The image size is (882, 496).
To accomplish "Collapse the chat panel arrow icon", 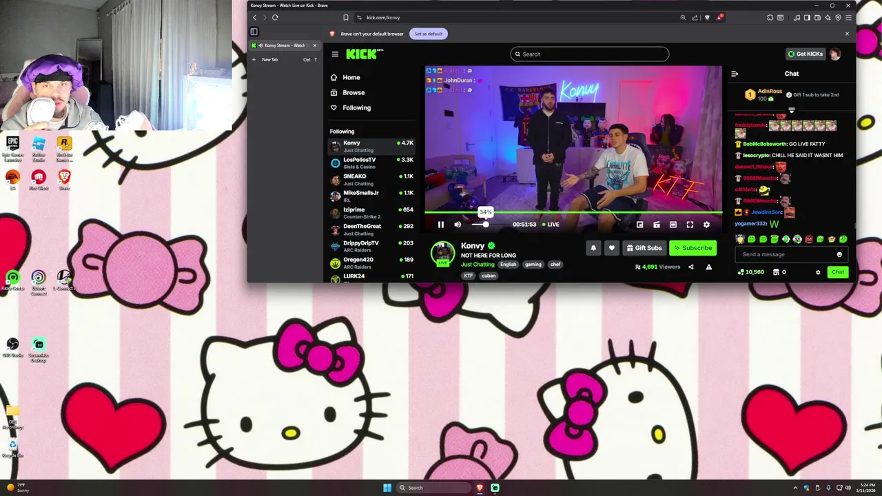I will (x=735, y=74).
